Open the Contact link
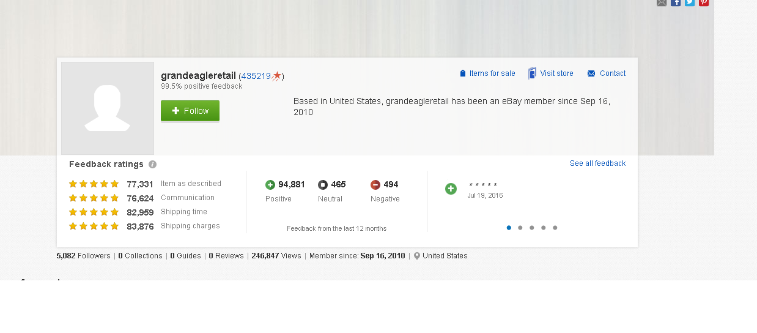Screen dimensions: 757x333 point(613,73)
